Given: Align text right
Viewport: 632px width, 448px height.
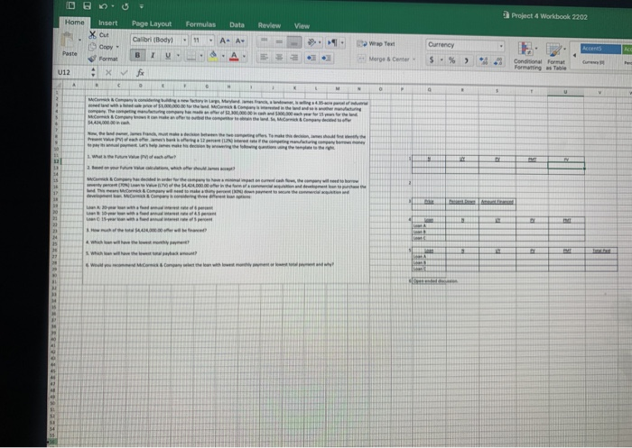Looking at the screenshot, I should click(294, 58).
